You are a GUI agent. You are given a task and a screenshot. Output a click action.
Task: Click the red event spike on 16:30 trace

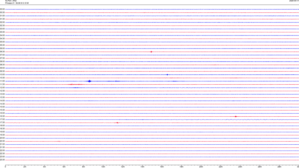click(x=236, y=116)
